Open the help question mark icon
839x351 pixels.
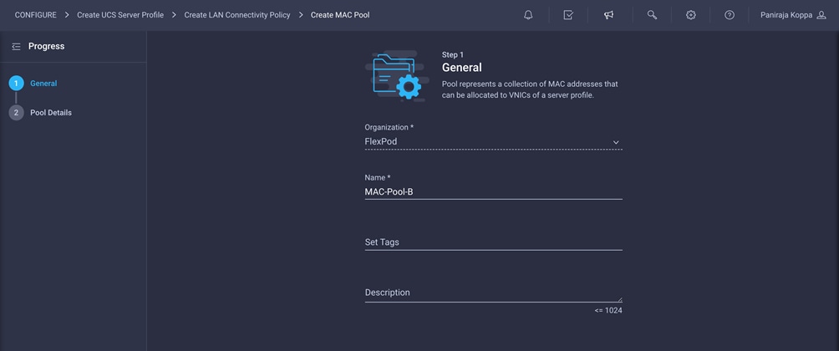coord(730,15)
